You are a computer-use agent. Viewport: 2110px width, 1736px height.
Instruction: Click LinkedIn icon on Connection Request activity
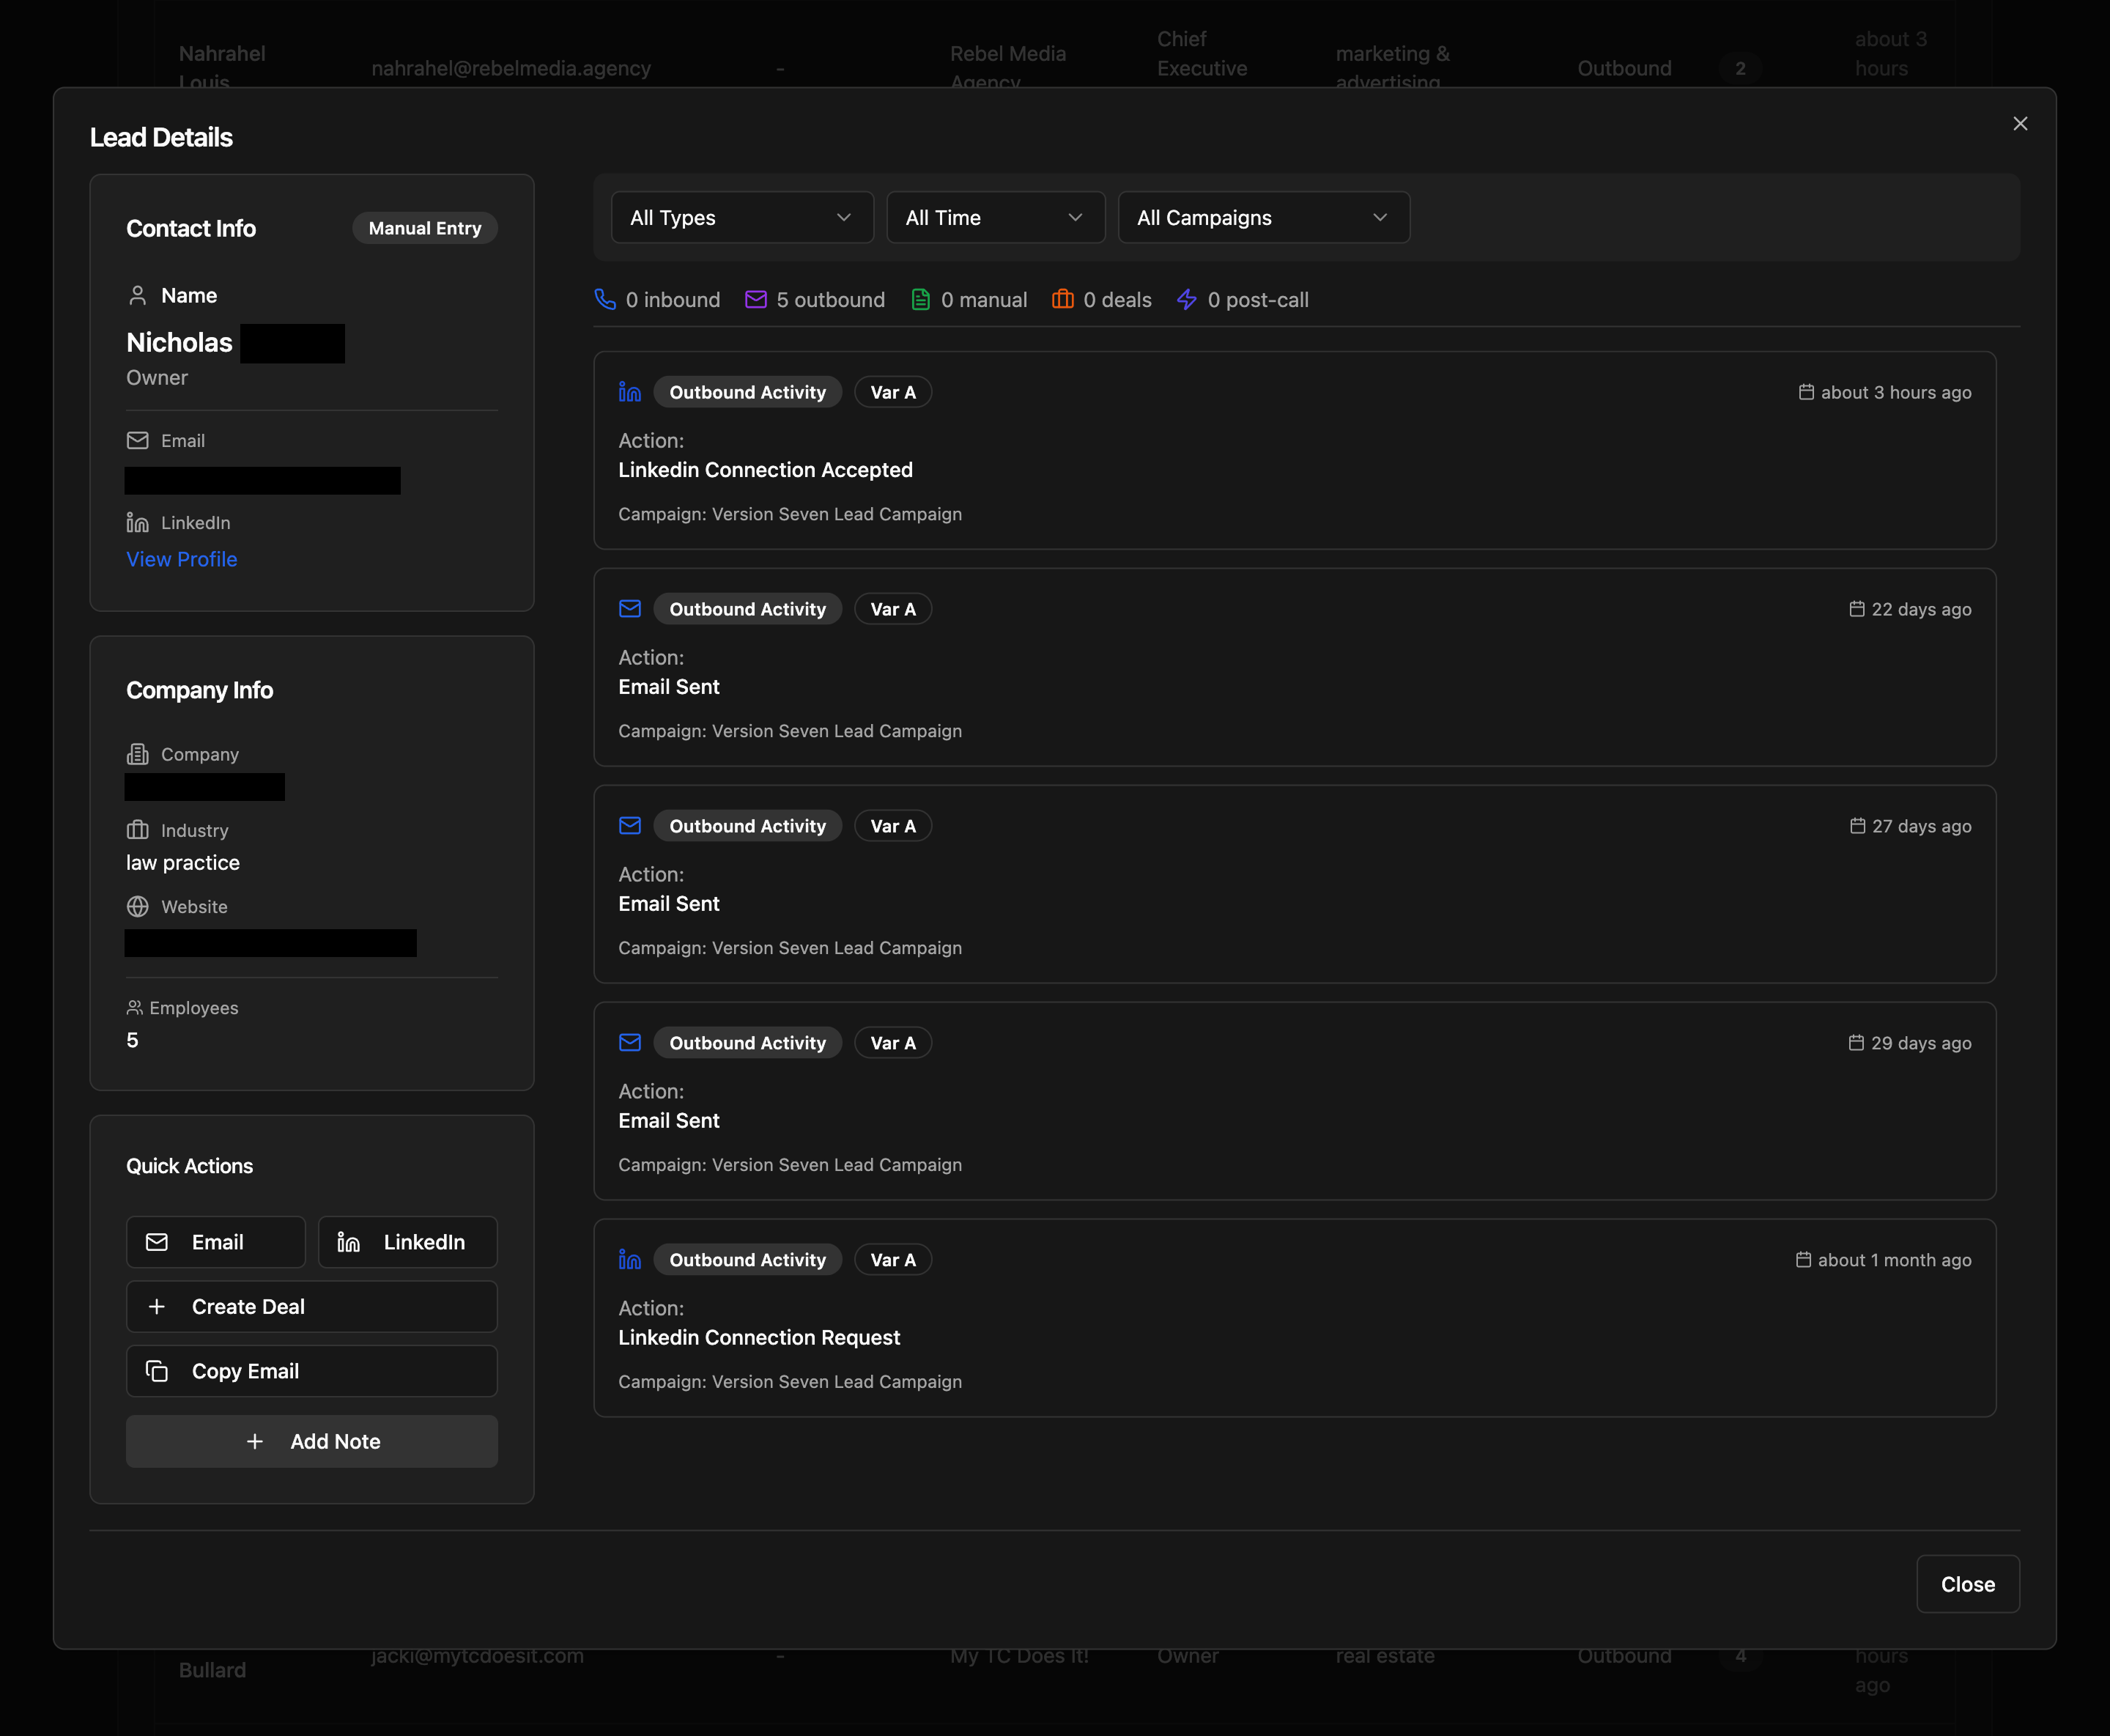[x=629, y=1260]
